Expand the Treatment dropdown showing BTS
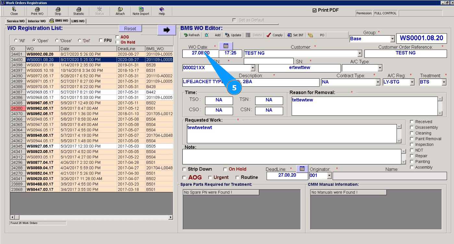The width and height of the screenshot is (454, 244). 444,82
